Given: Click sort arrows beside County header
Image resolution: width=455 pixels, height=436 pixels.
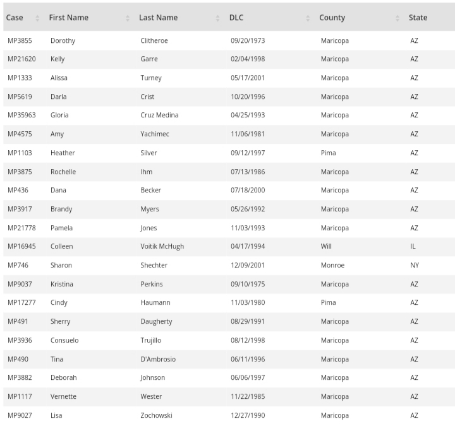Looking at the screenshot, I should 397,18.
